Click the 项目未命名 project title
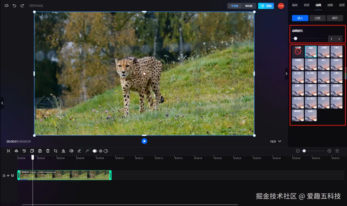 [36, 6]
